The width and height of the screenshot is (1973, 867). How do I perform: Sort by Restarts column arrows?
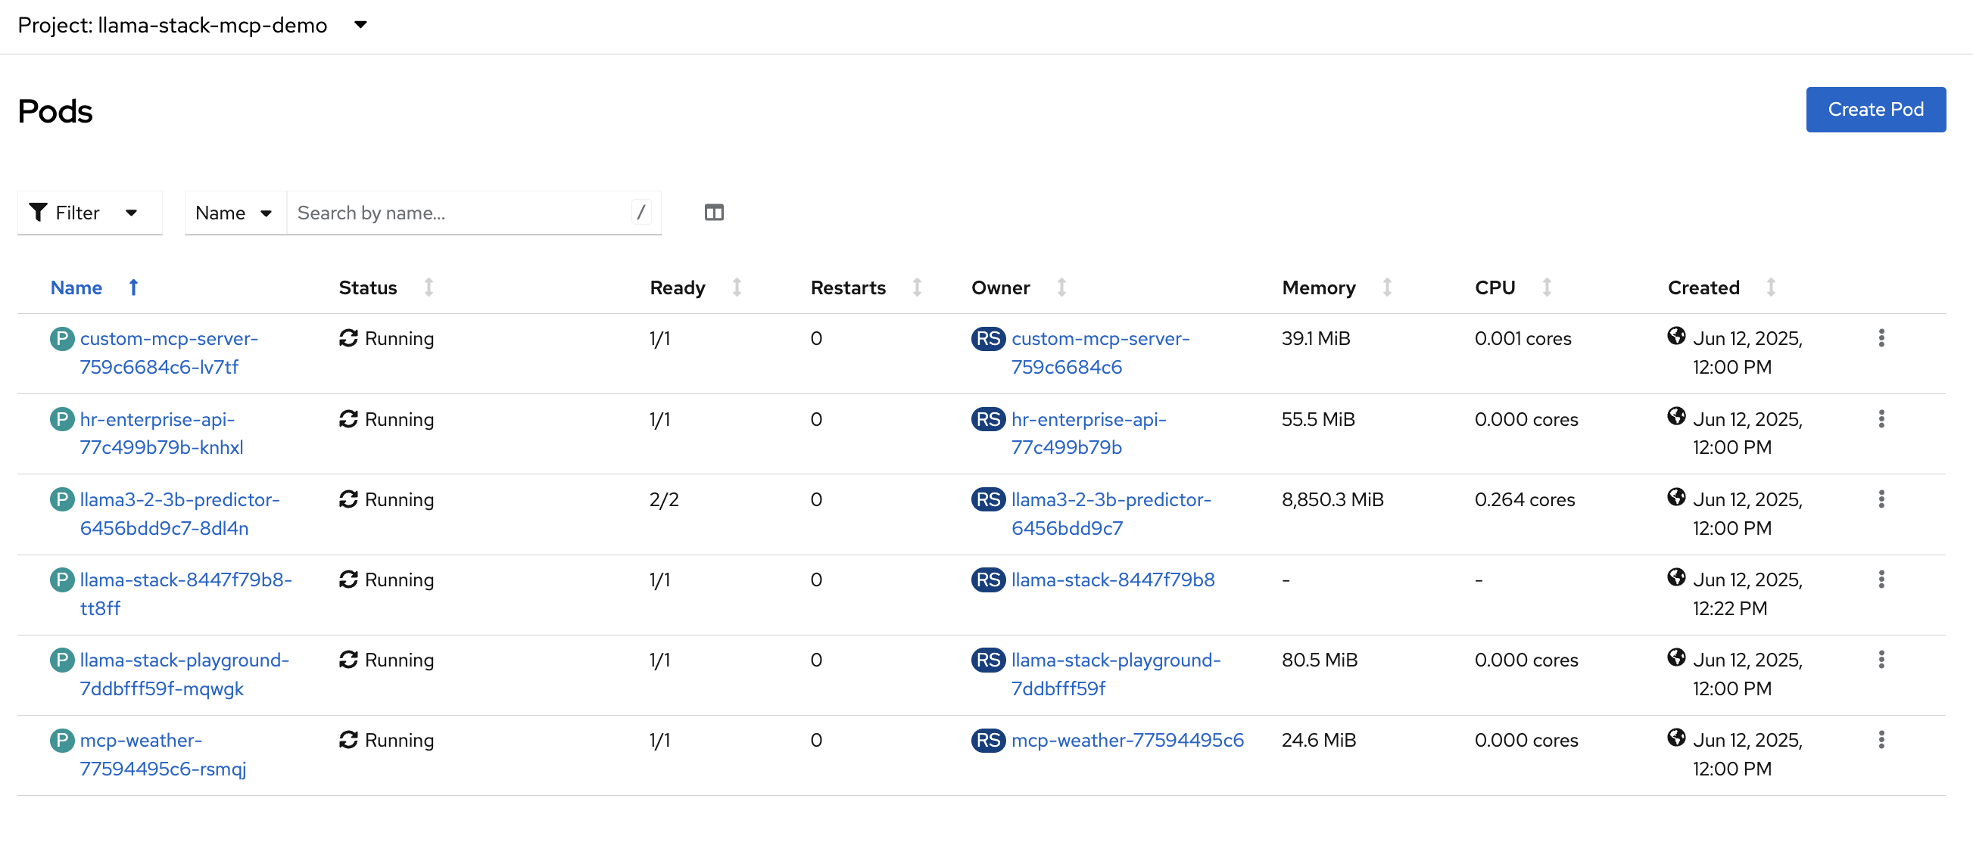(x=917, y=287)
